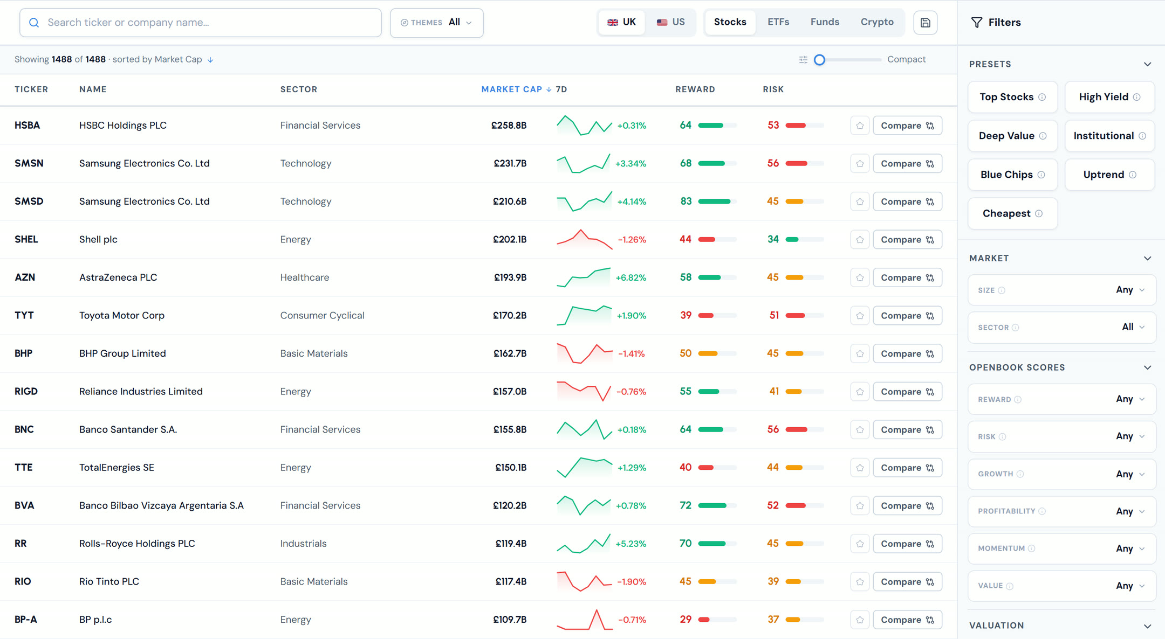
Task: Switch to the US market tab
Action: click(670, 22)
